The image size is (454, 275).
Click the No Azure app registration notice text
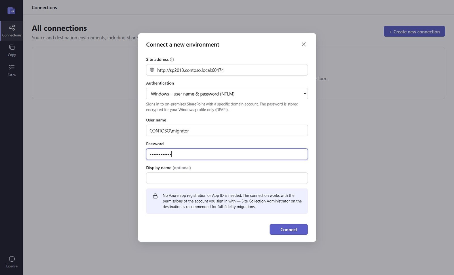(x=232, y=201)
